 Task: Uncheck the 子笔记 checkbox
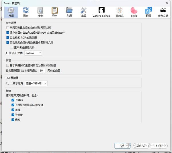tap(13, 100)
